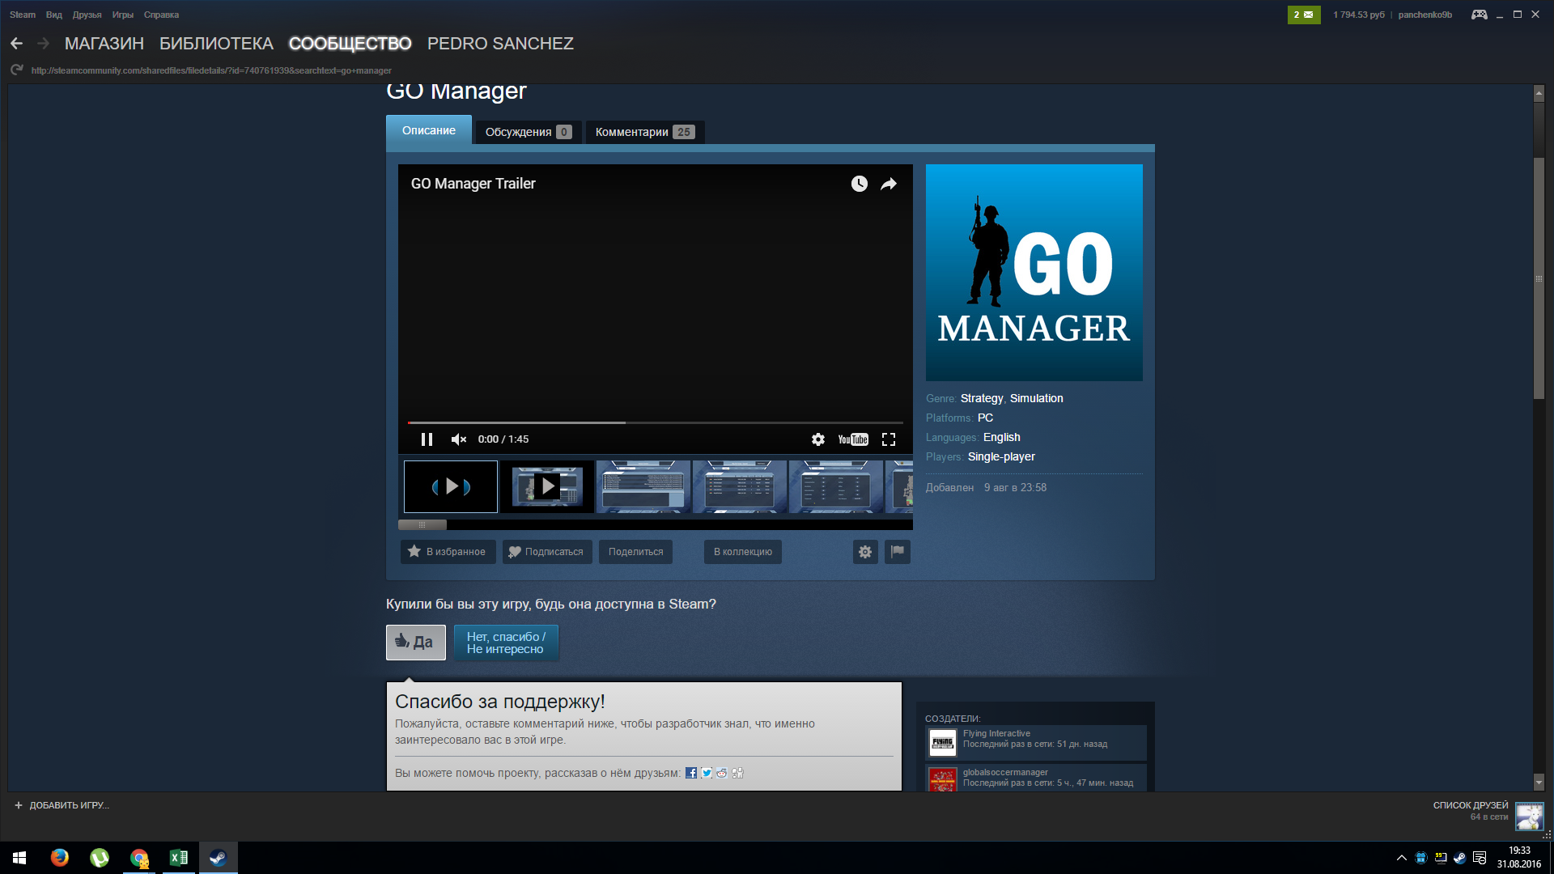
Task: Go to the МАГАЗИН section
Action: [104, 44]
